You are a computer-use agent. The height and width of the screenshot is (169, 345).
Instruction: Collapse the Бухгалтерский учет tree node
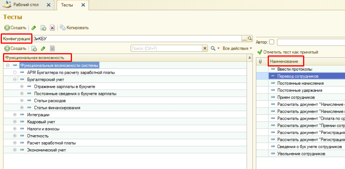(x=15, y=80)
